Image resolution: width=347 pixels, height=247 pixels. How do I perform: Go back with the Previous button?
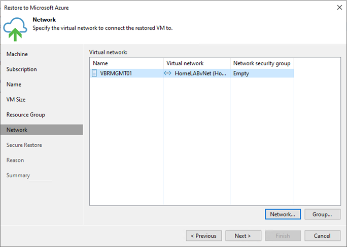pyautogui.click(x=204, y=236)
